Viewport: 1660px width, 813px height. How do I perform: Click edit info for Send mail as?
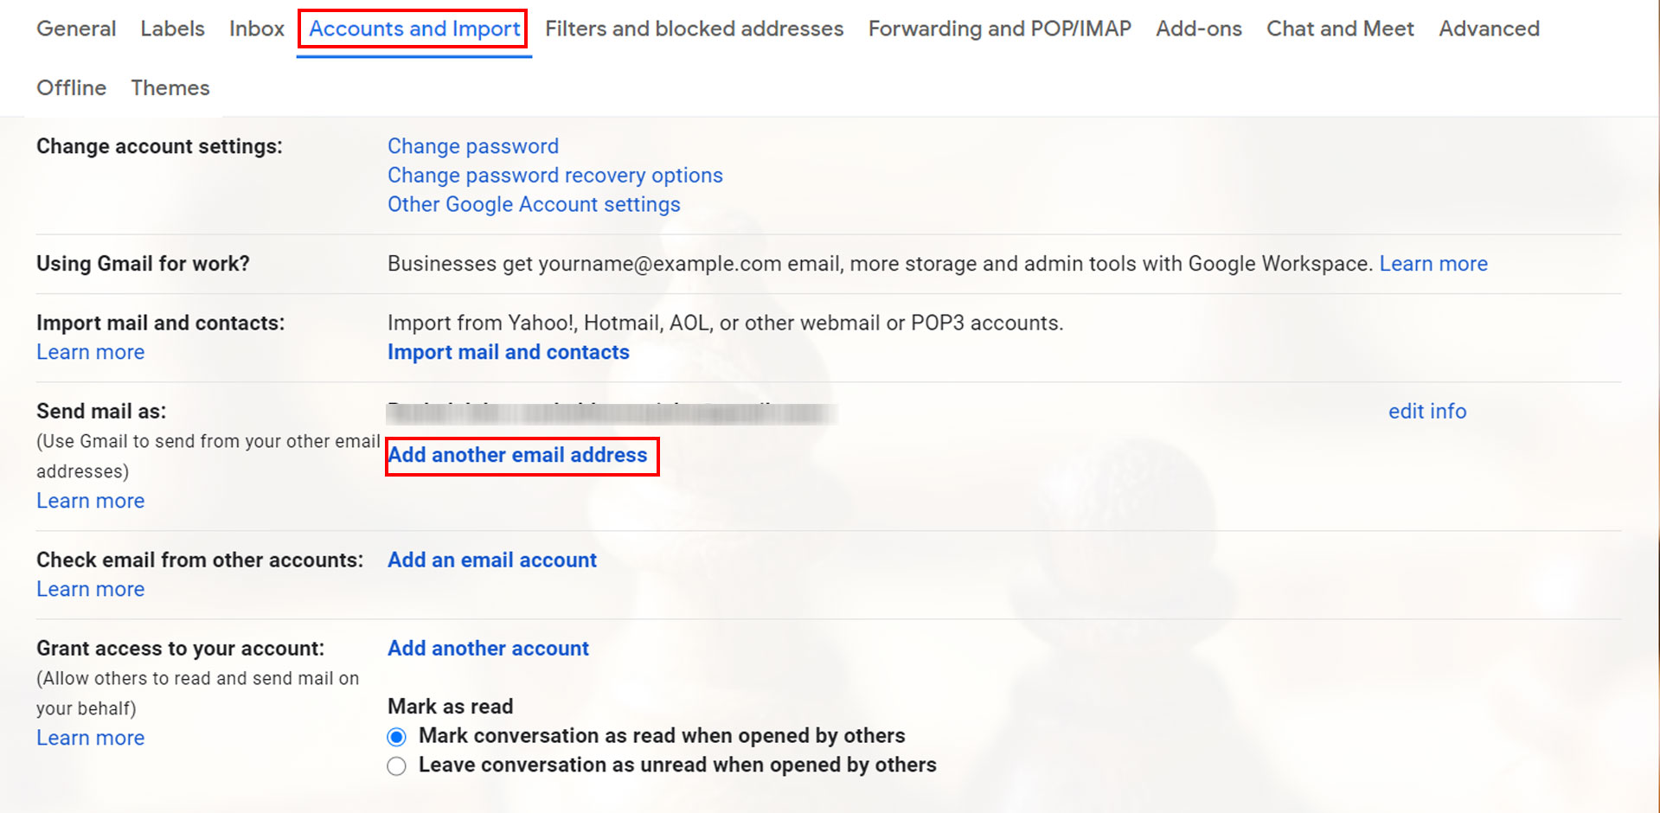[x=1426, y=411]
